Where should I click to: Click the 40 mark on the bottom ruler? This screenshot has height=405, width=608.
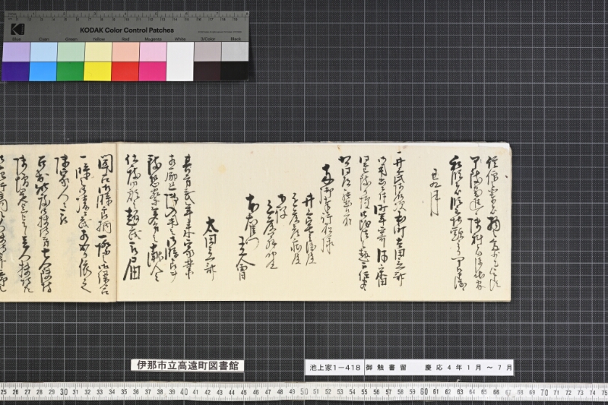coord(184,392)
